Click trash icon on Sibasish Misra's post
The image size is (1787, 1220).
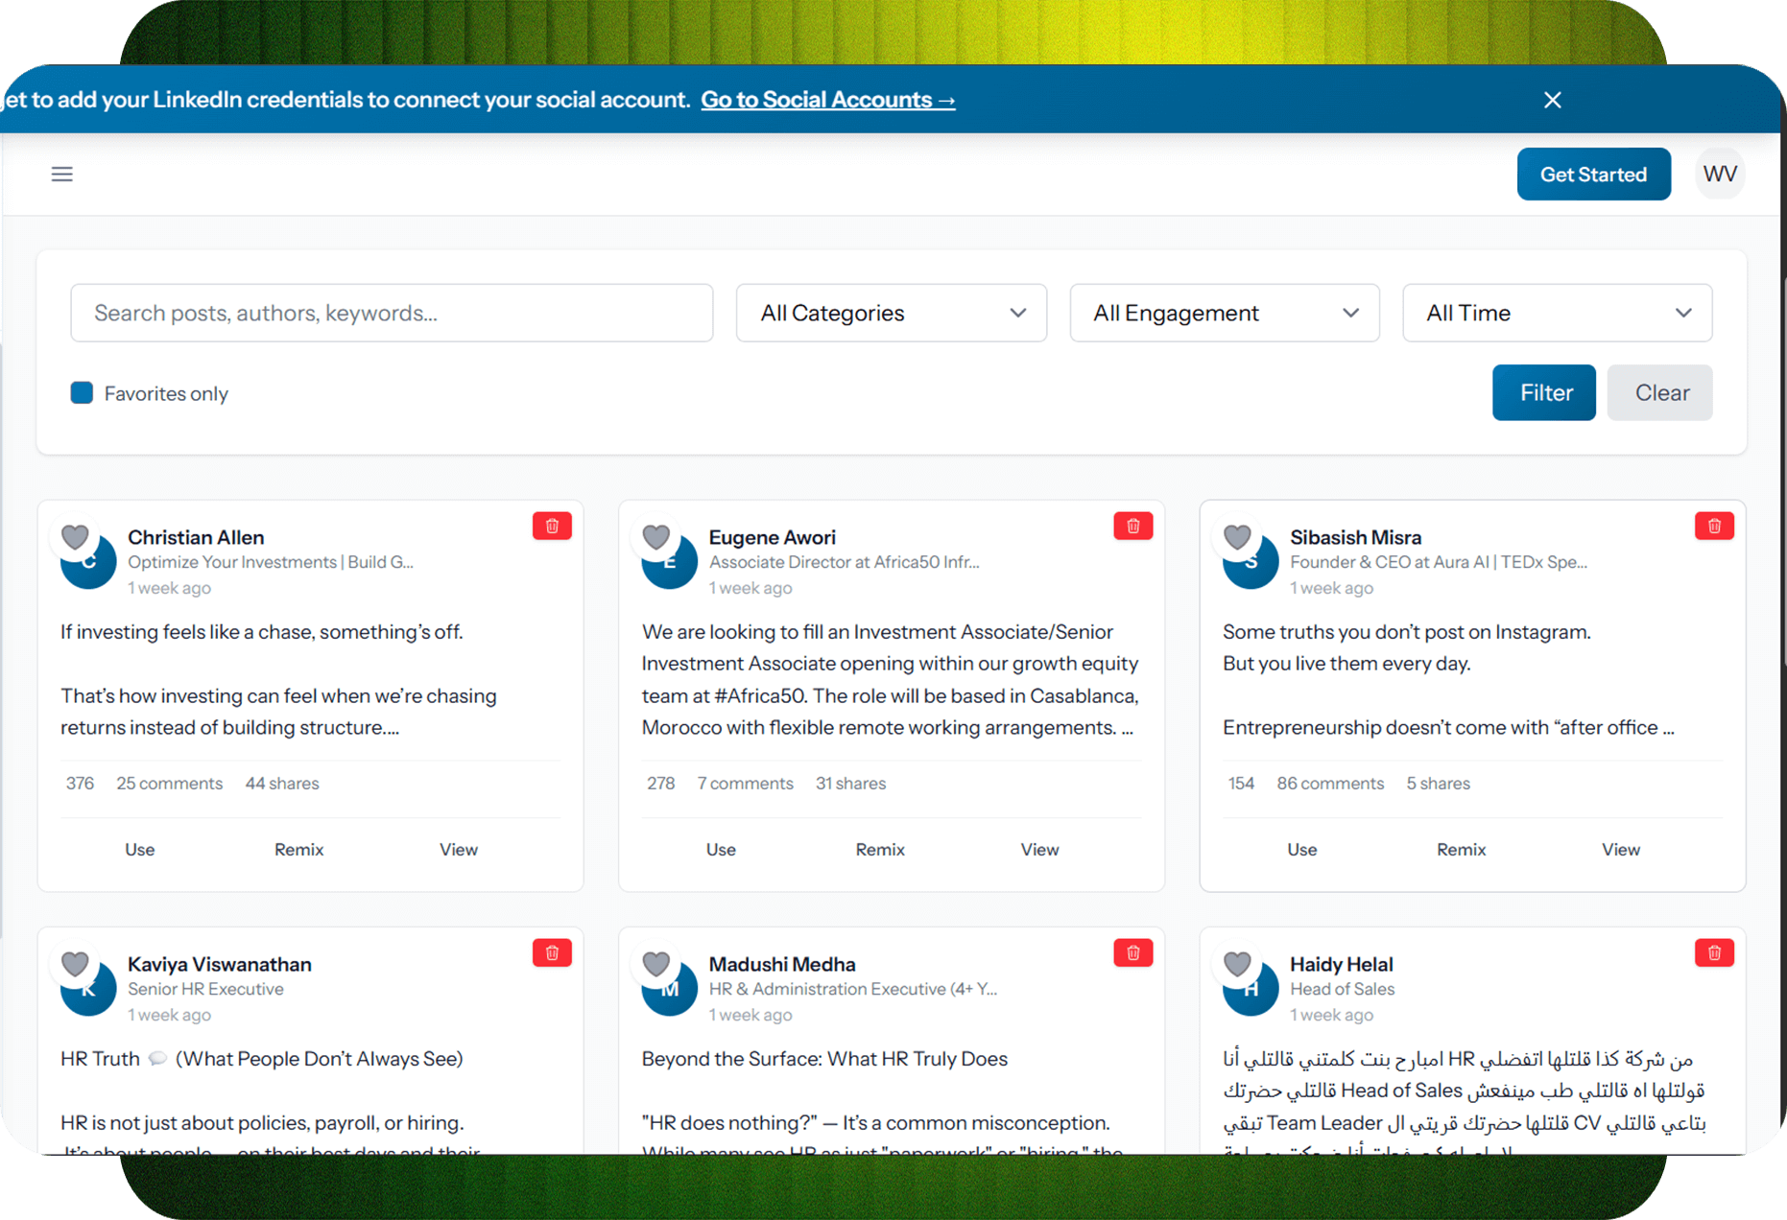pos(1713,526)
